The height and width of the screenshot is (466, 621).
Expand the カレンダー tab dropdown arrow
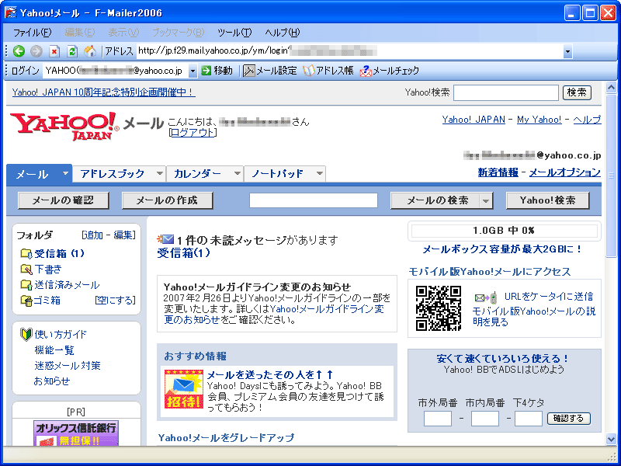pyautogui.click(x=238, y=173)
